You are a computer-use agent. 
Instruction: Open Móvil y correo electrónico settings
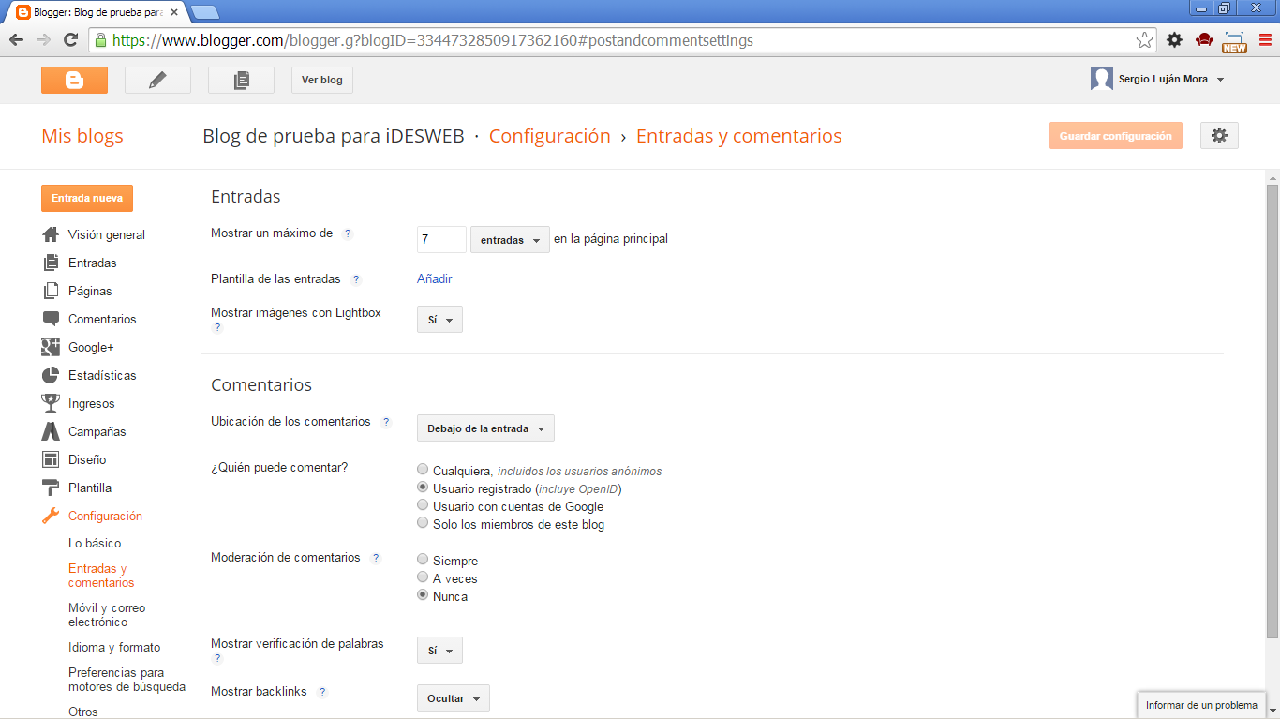[x=107, y=615]
